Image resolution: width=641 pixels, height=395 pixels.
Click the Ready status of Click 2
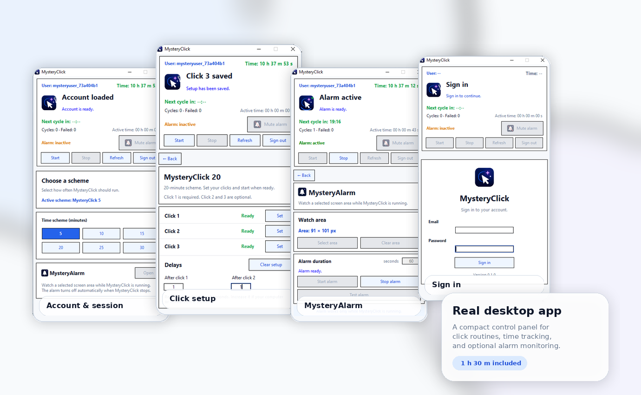[248, 231]
